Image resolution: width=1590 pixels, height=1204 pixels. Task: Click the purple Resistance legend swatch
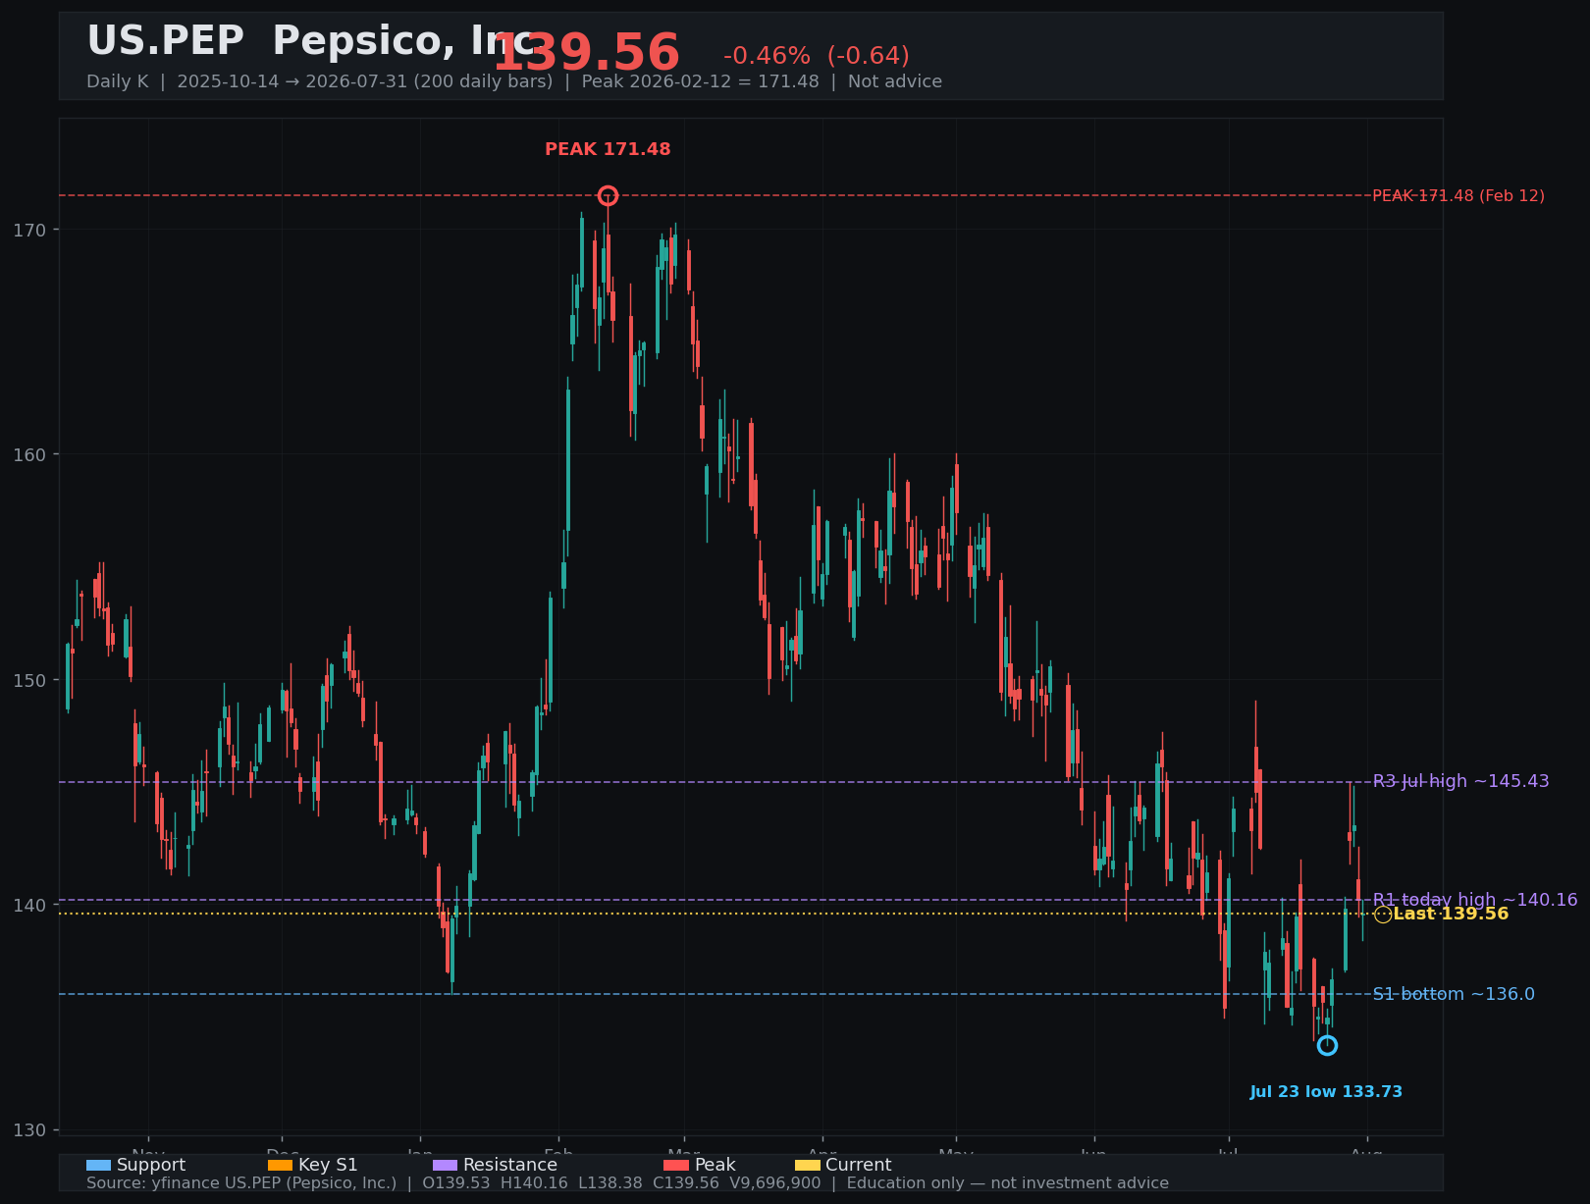click(445, 1165)
